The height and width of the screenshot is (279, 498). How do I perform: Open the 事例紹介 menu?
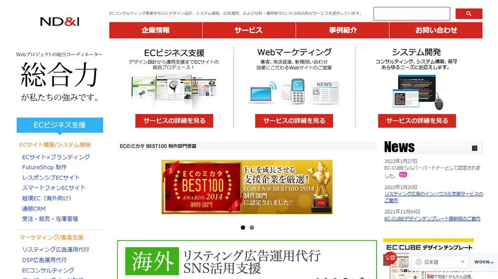(x=342, y=30)
